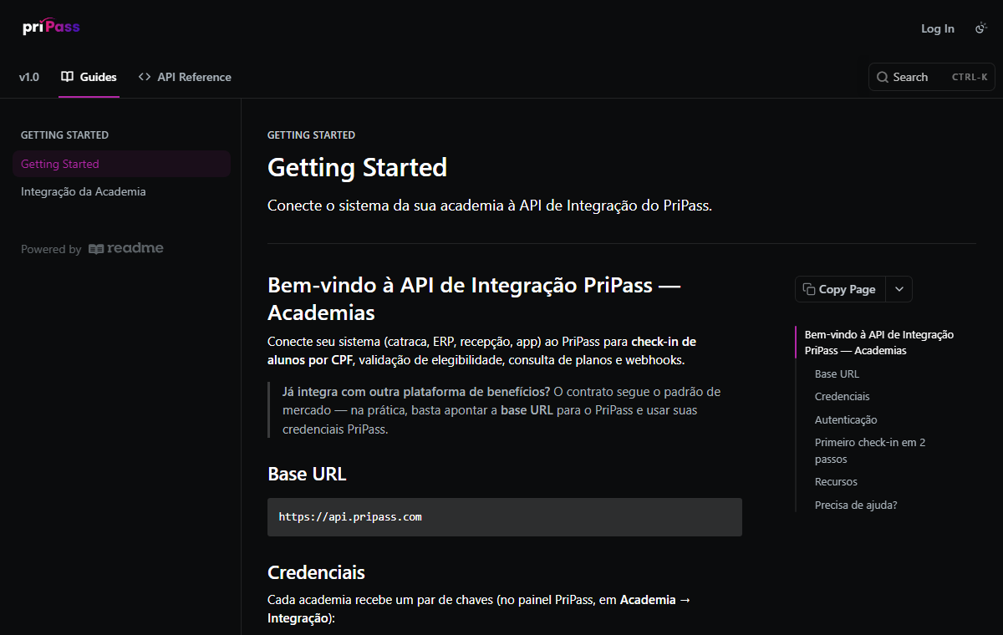Image resolution: width=1003 pixels, height=635 pixels.
Task: Jump to Primeiro check-in em 2 passos
Action: click(x=870, y=451)
